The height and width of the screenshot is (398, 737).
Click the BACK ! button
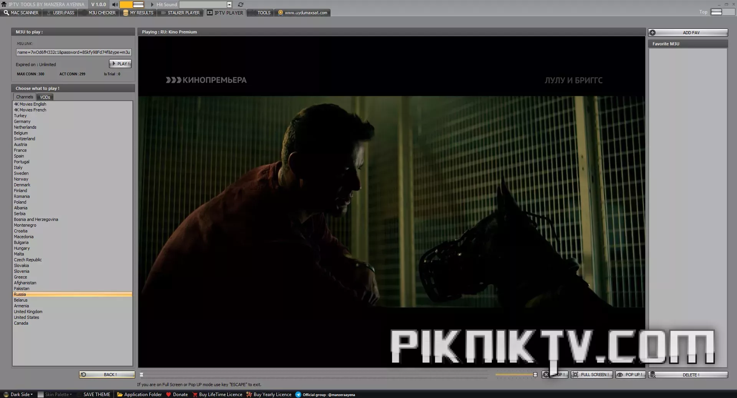107,375
